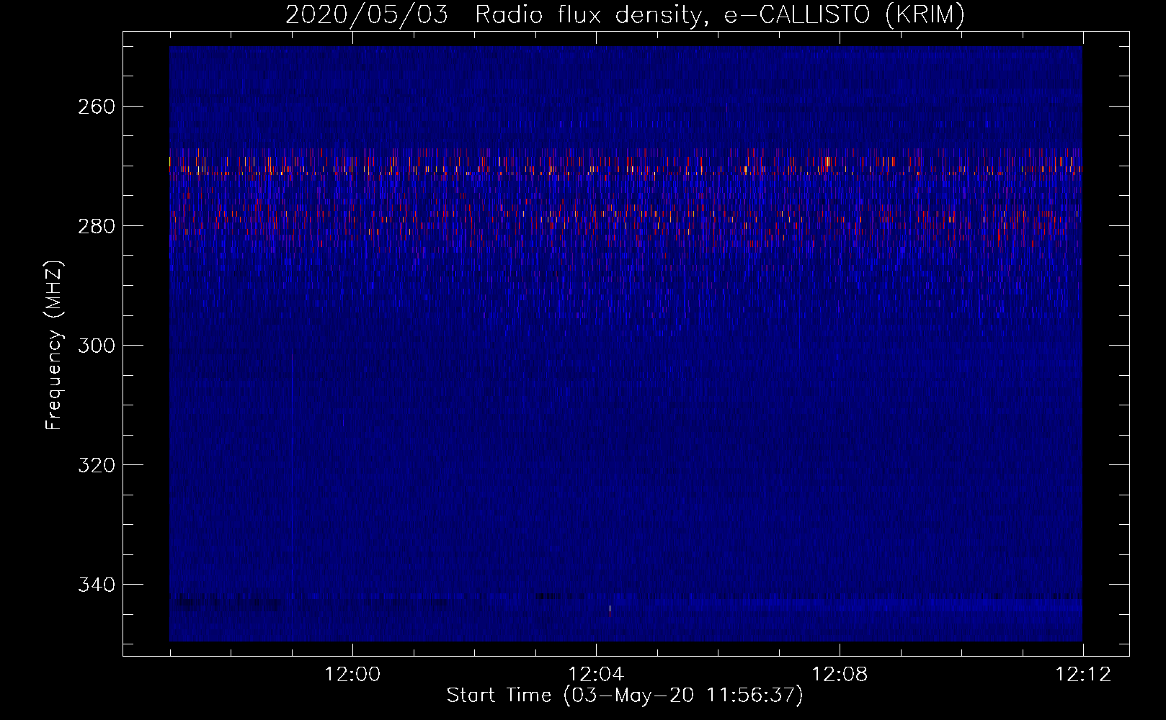Select the 260 frequency axis label

coord(97,107)
